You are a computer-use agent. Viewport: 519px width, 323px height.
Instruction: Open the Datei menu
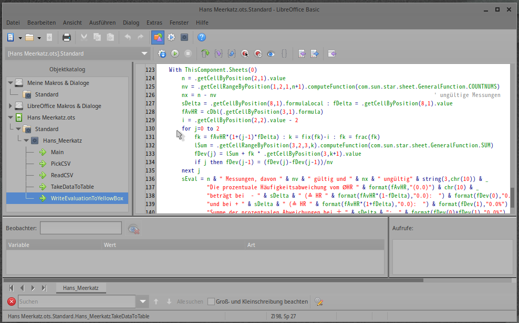click(13, 23)
